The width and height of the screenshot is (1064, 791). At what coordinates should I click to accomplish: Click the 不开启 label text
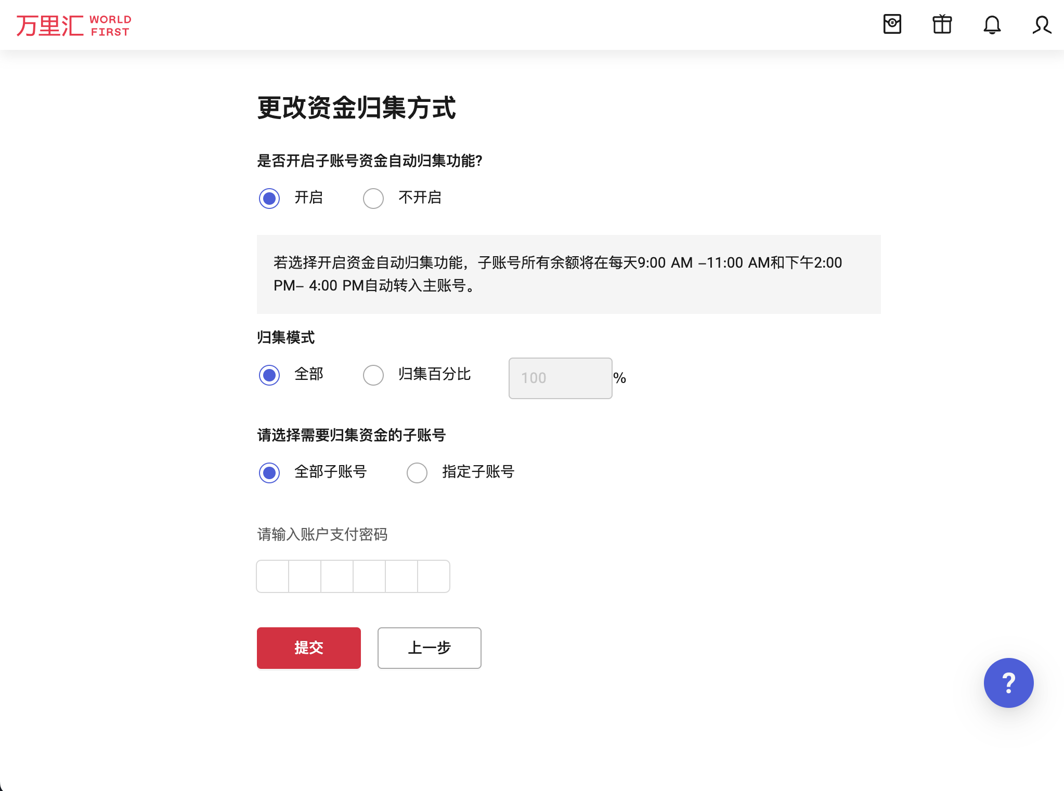tap(420, 197)
